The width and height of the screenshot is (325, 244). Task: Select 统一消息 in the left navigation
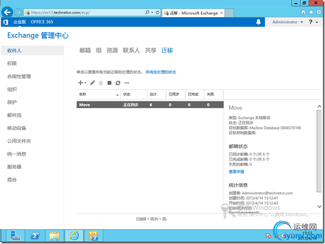click(17, 154)
